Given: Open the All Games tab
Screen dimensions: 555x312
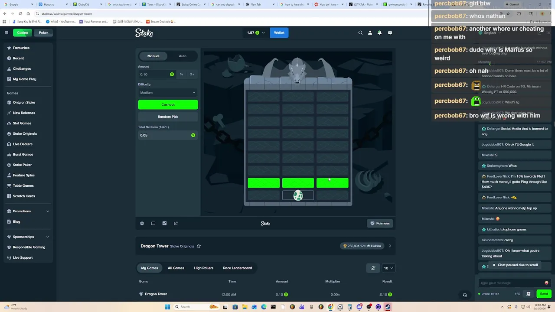Looking at the screenshot, I should tap(176, 268).
